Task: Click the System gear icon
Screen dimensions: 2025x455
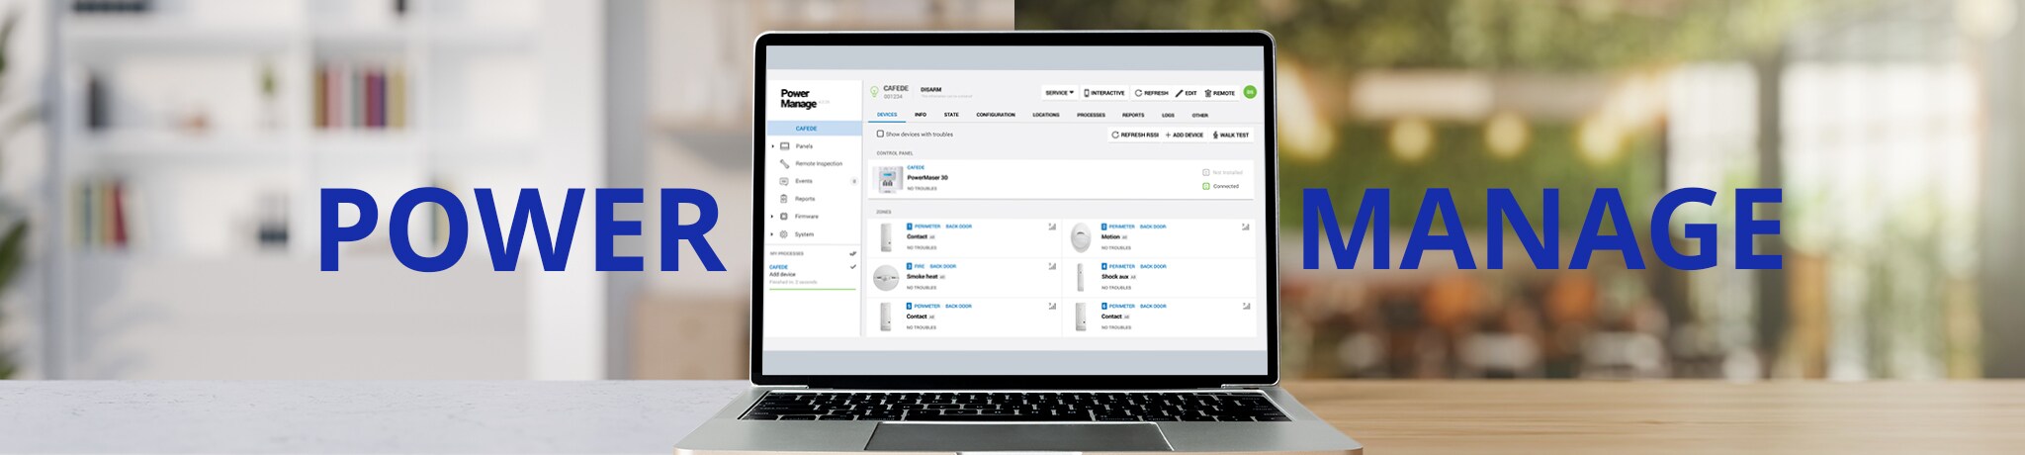Action: point(784,234)
